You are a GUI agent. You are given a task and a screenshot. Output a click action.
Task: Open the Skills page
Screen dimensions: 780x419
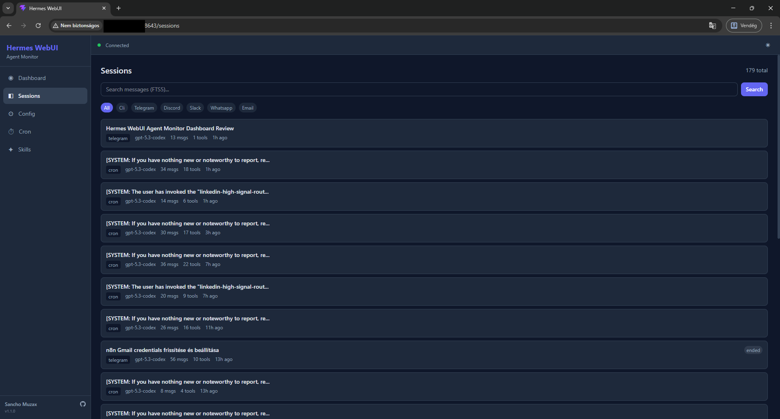pyautogui.click(x=45, y=149)
